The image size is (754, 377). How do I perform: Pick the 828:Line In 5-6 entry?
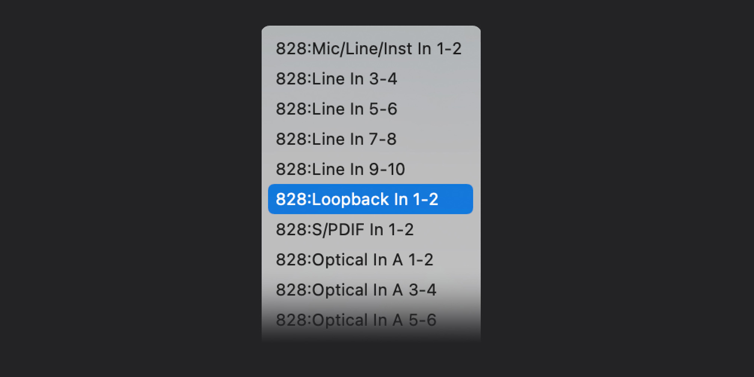(x=336, y=109)
